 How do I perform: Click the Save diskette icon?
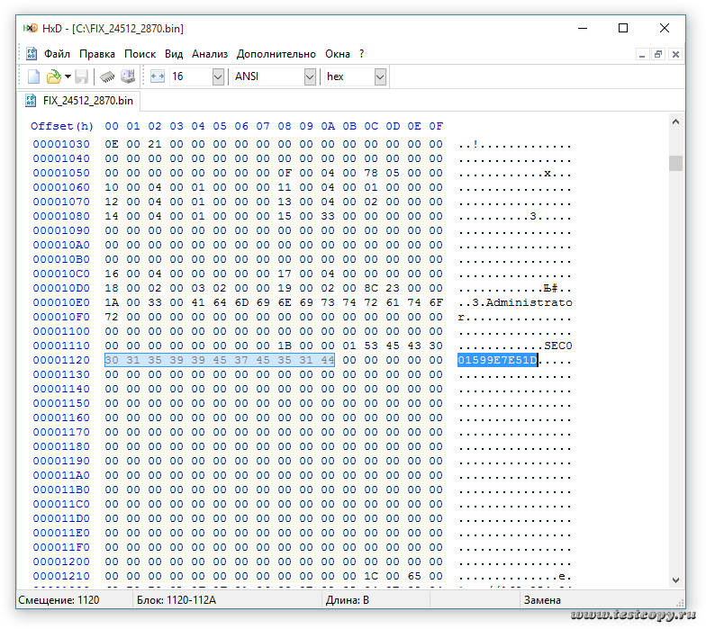82,77
